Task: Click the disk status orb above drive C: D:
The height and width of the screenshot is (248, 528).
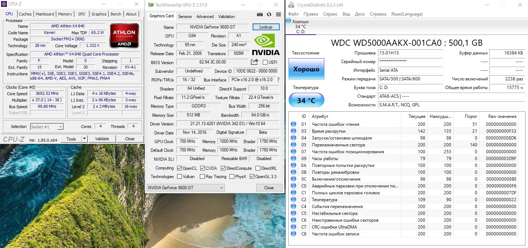Action: click(x=288, y=21)
